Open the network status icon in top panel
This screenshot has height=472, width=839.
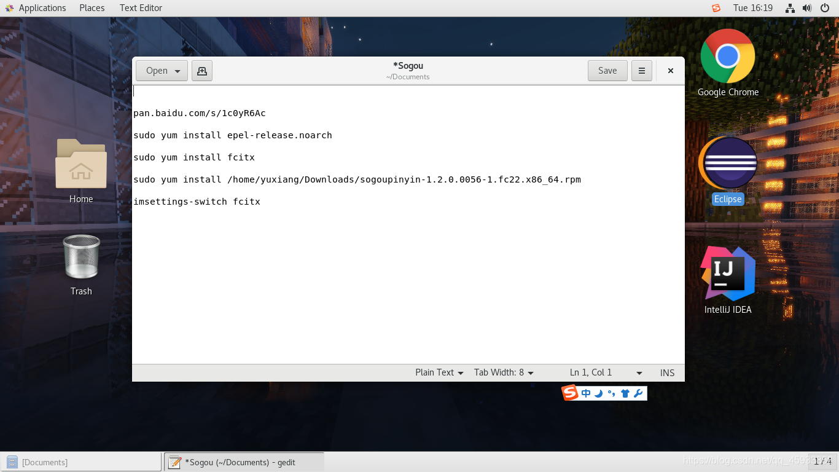(790, 8)
